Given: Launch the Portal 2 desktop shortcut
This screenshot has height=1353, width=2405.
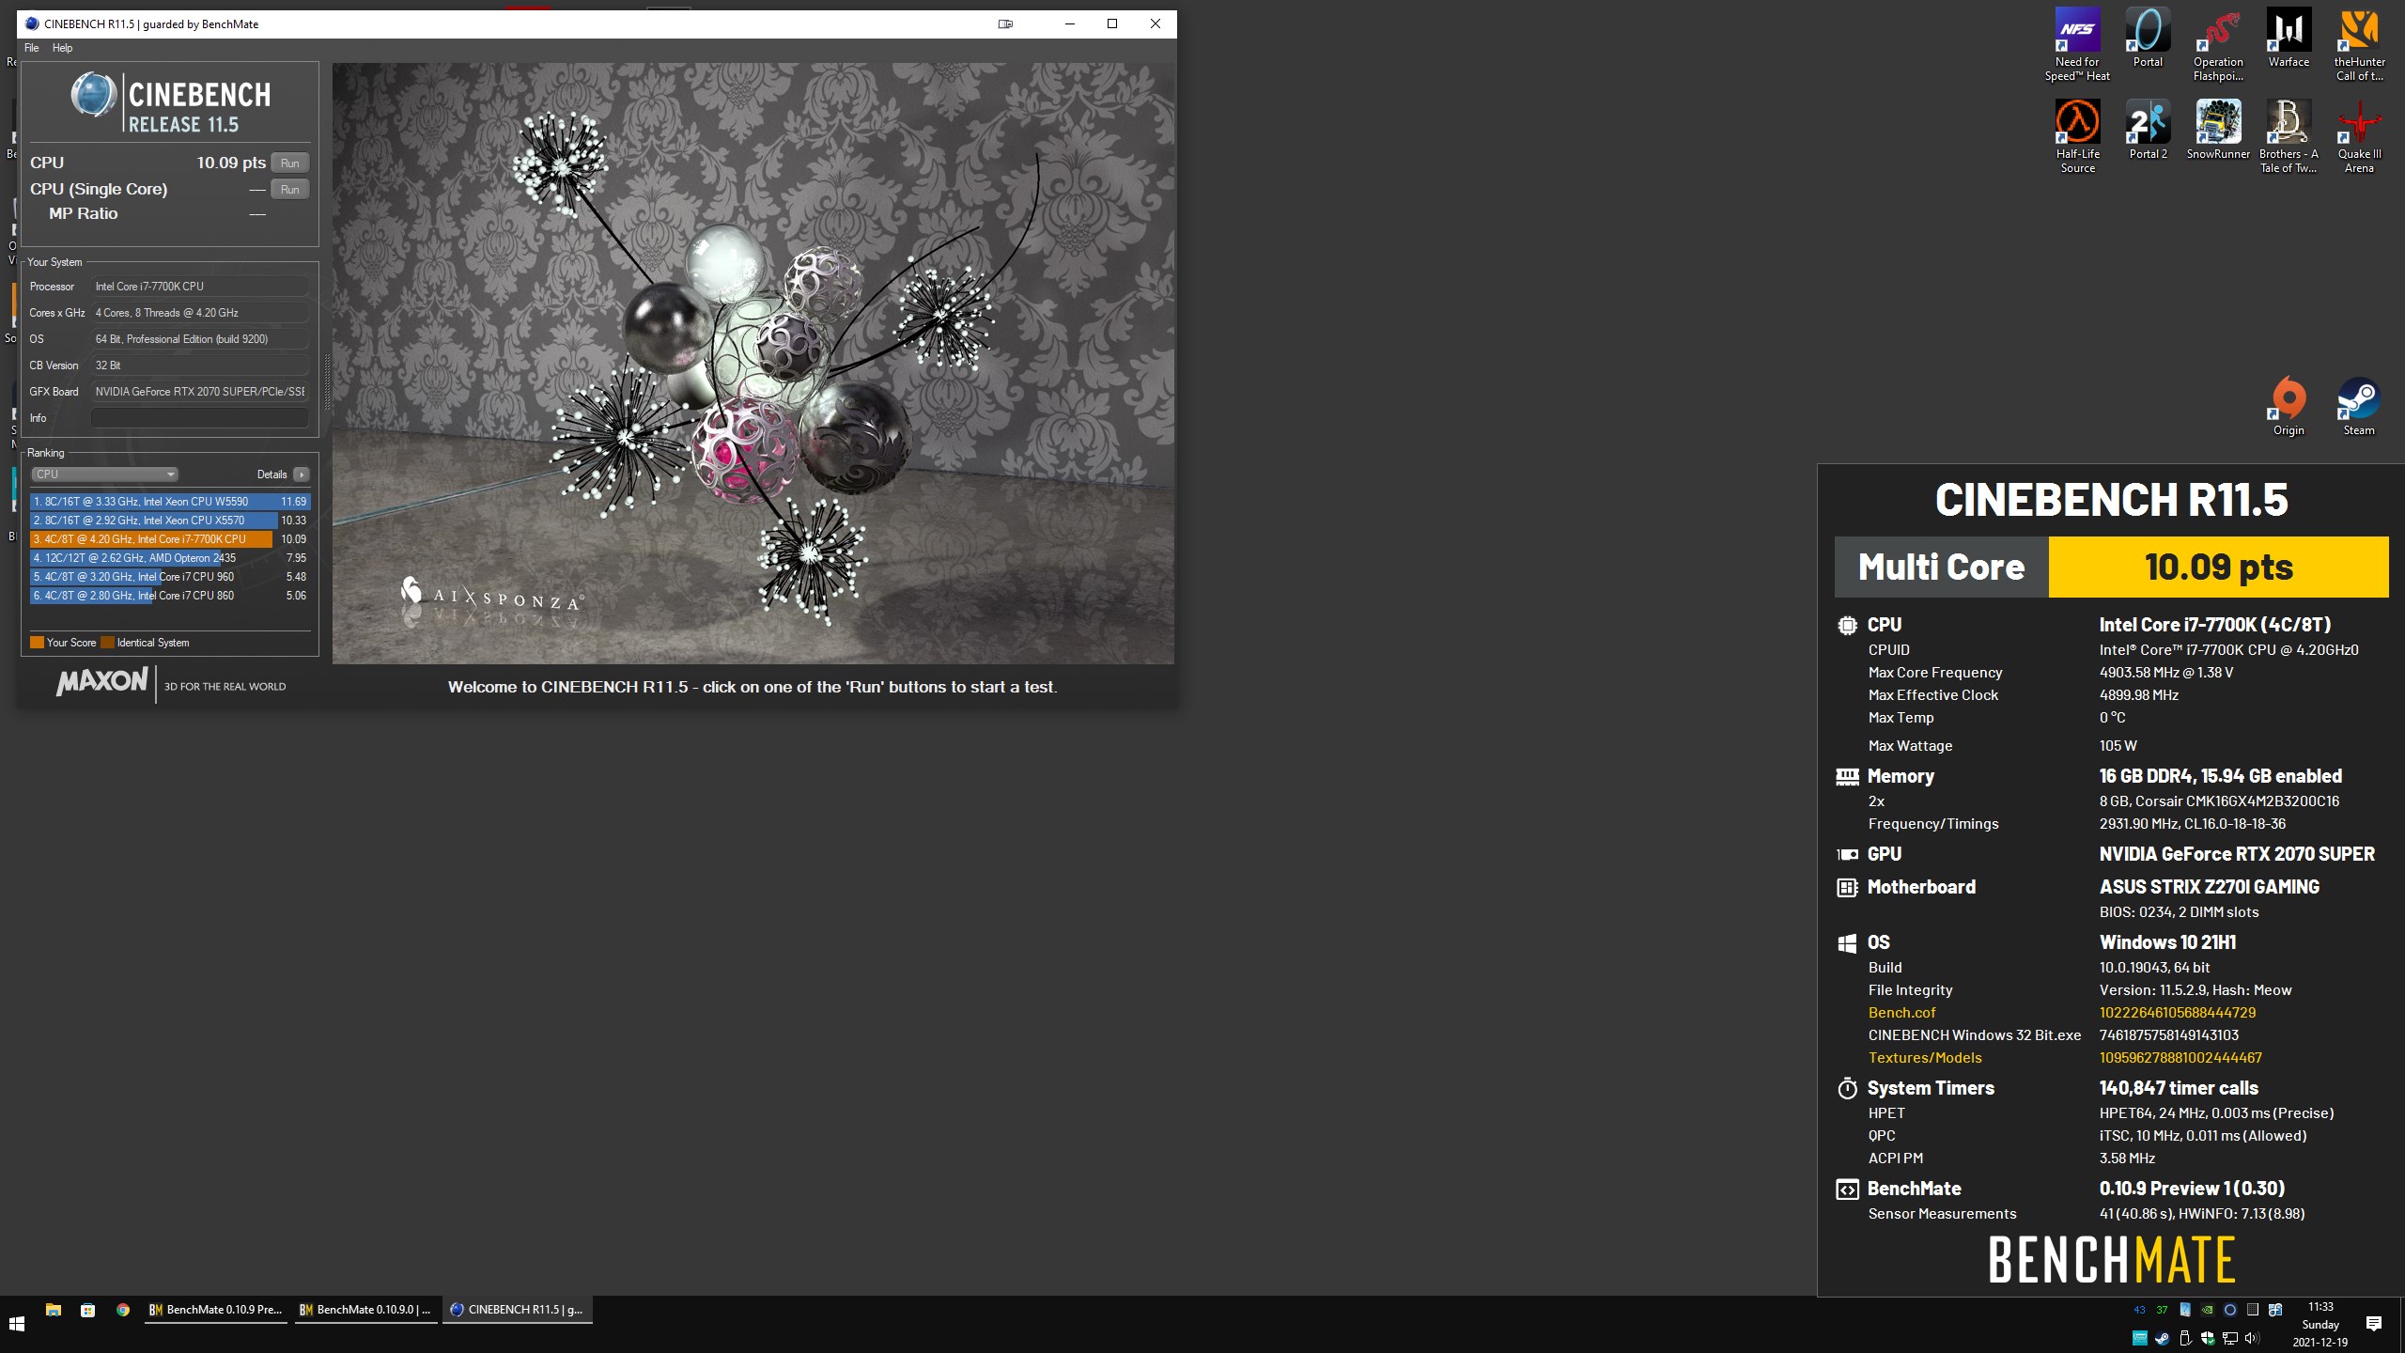Looking at the screenshot, I should point(2148,130).
